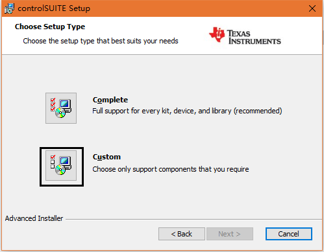
Task: Click the controlSUITE Setup title bar text
Action: pyautogui.click(x=54, y=8)
